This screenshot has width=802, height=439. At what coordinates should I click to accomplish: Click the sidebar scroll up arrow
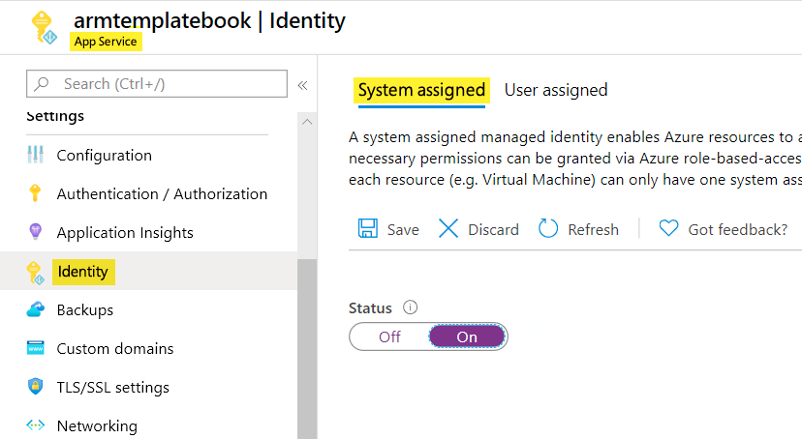tap(307, 122)
